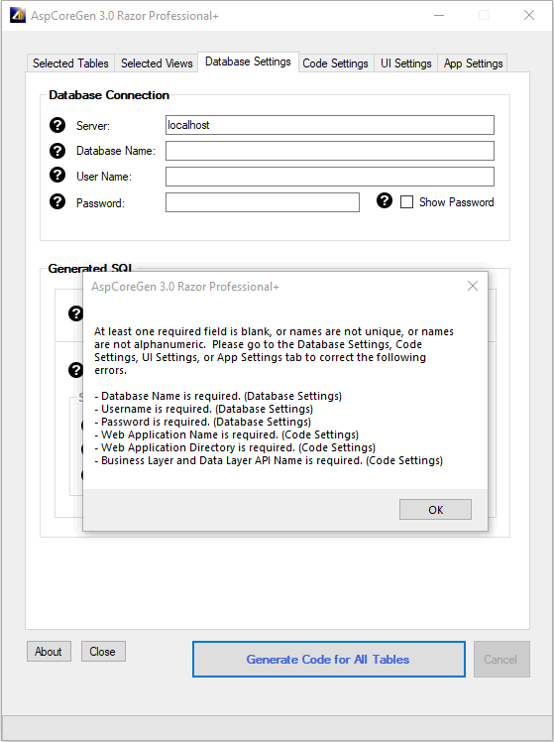Screen dimensions: 554x742
Task: Switch to the Selected Views tab
Action: [157, 63]
